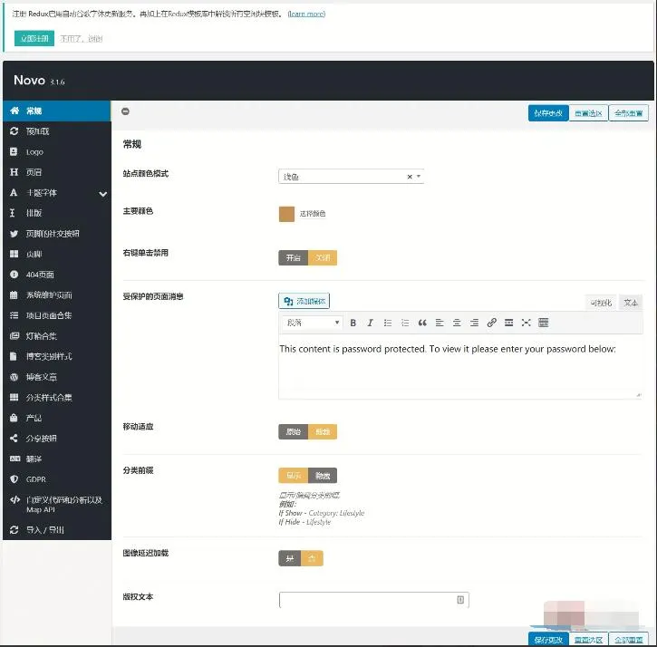Switch to the 文本 editor tab
657x647 pixels.
pyautogui.click(x=631, y=302)
